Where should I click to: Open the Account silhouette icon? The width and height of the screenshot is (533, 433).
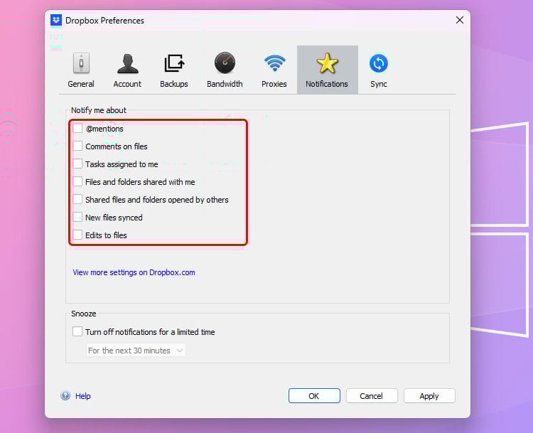click(127, 63)
